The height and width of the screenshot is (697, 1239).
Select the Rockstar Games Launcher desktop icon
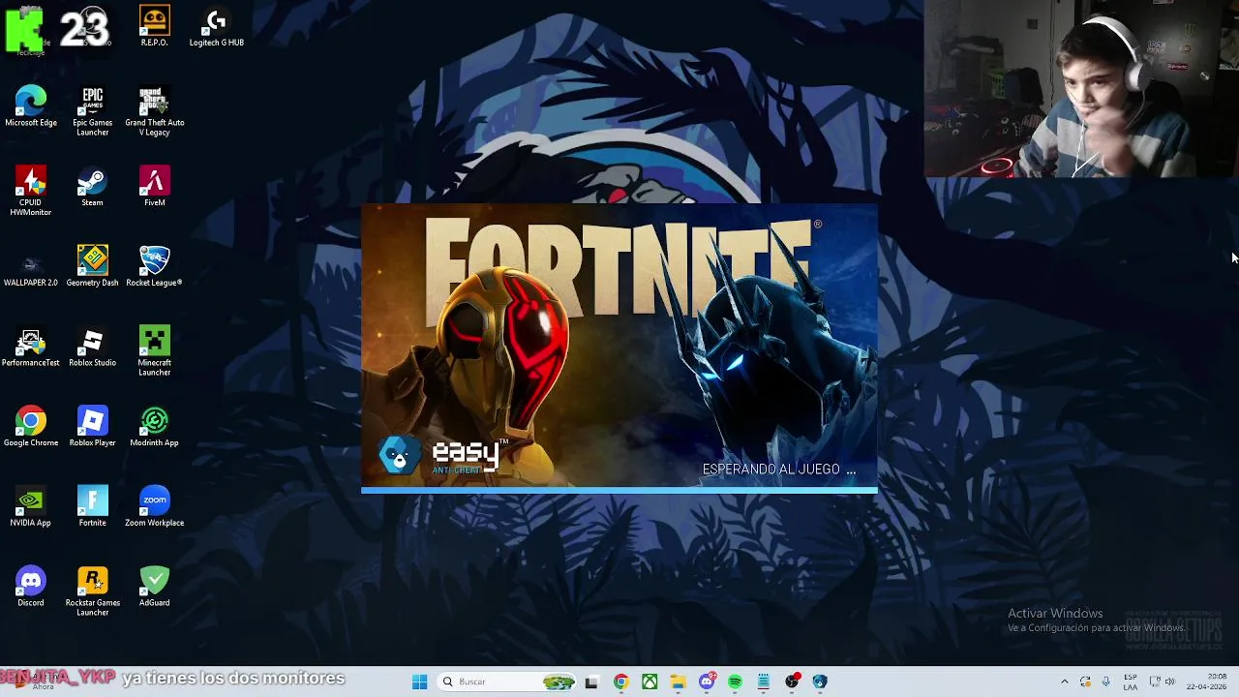click(92, 591)
